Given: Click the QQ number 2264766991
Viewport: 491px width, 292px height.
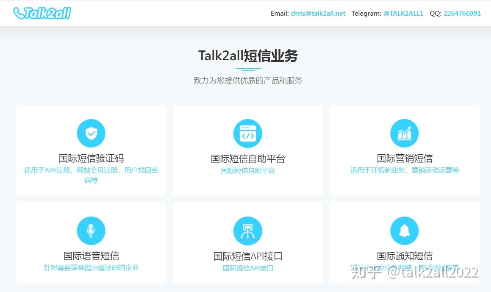Looking at the screenshot, I should coord(462,13).
